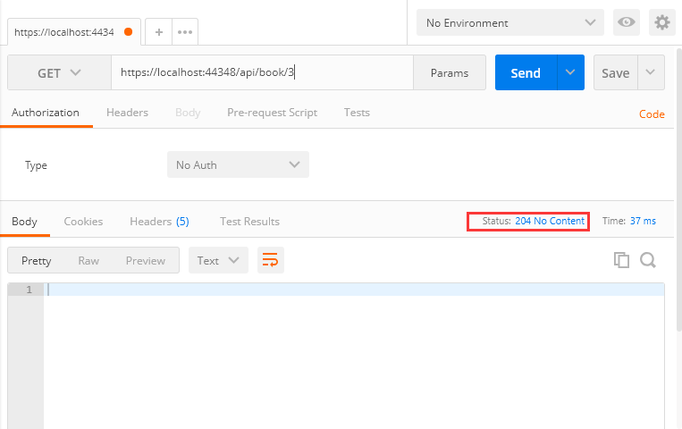Click line 1 in response body editor
Viewport: 682px width, 429px height.
(354, 290)
